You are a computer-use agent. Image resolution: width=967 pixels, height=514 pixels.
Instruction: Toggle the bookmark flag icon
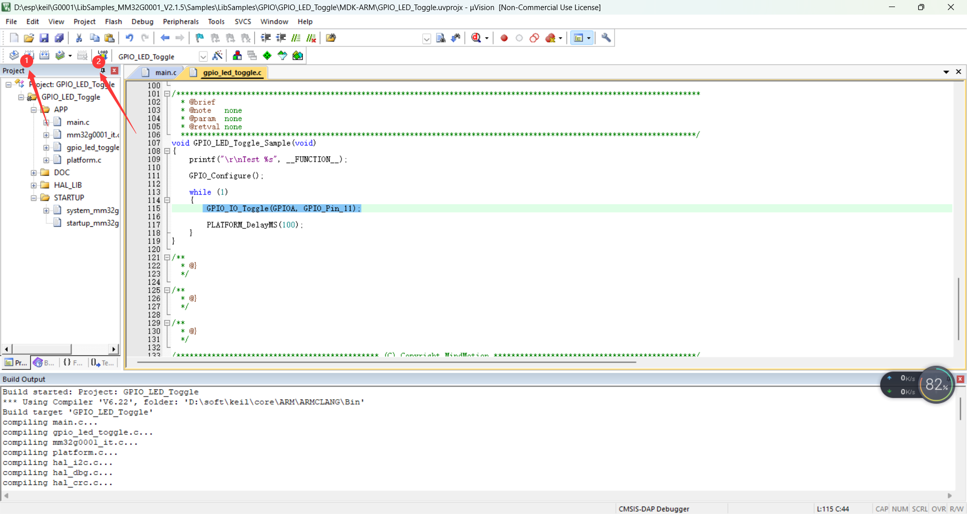pos(200,38)
